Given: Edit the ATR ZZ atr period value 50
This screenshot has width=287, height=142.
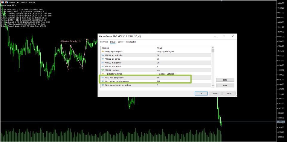Looking at the screenshot, I should [184, 59].
